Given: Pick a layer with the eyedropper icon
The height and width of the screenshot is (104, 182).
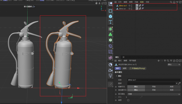Looking at the screenshot, I should [x=179, y=83].
